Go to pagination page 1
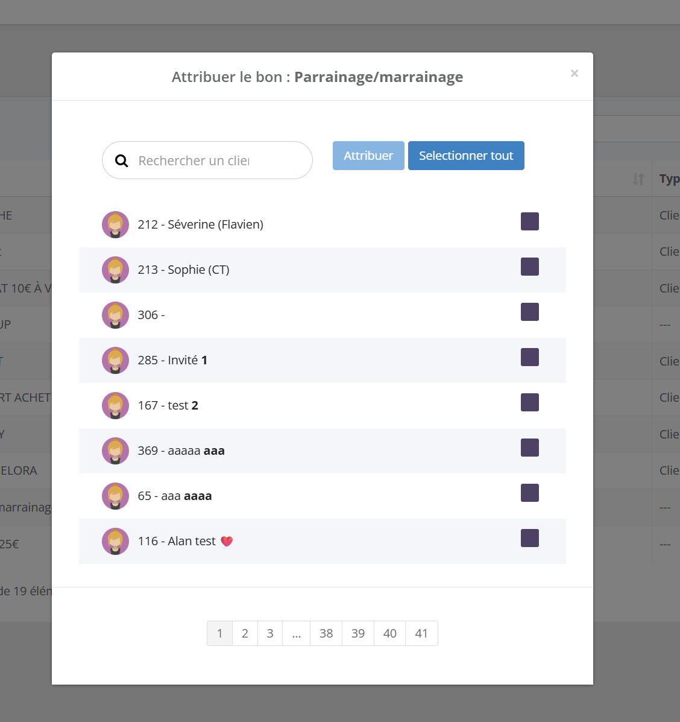Screen dimensions: 680x722 click(x=219, y=633)
